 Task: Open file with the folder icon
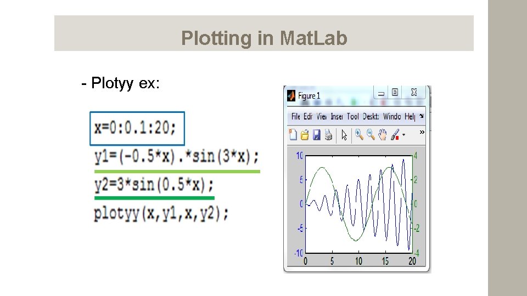(x=305, y=135)
